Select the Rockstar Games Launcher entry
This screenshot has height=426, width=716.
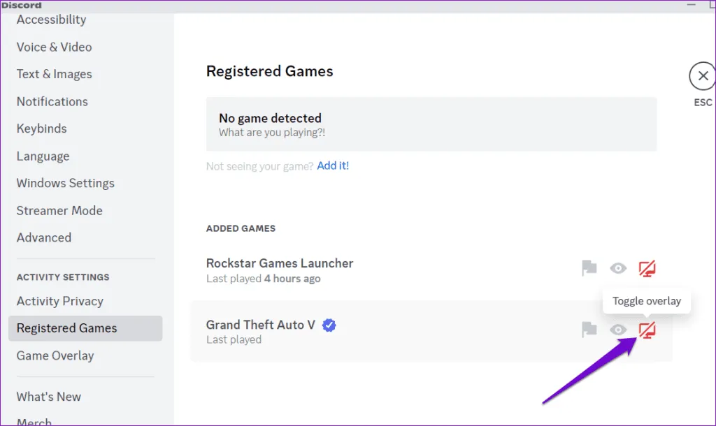(280, 270)
